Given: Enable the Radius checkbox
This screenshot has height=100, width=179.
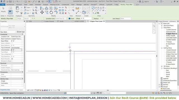Looking at the screenshot, I should click(x=93, y=19).
